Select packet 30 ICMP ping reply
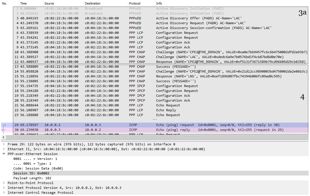This screenshot has width=310, height=196. click(155, 130)
